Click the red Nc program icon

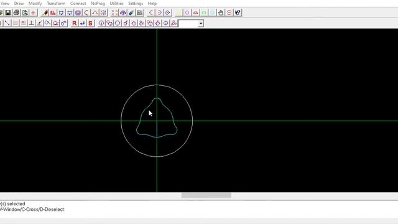click(x=53, y=12)
